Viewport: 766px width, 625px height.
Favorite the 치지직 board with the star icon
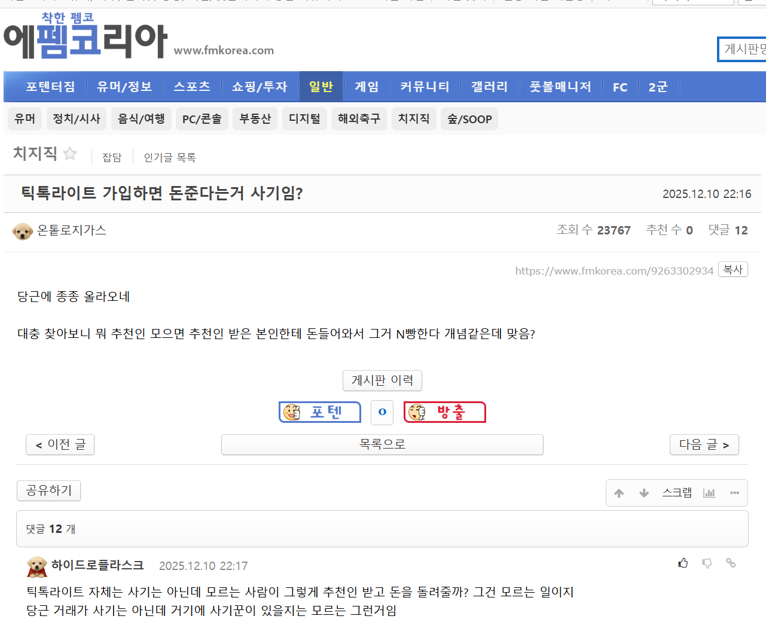coord(70,154)
